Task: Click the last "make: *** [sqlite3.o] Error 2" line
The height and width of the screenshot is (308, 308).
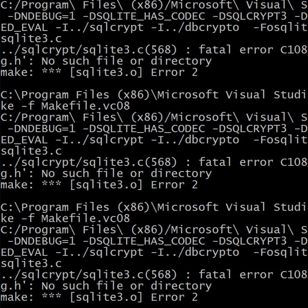Action: coord(99,297)
